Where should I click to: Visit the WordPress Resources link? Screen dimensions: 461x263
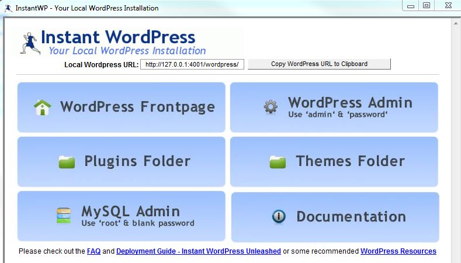click(398, 251)
